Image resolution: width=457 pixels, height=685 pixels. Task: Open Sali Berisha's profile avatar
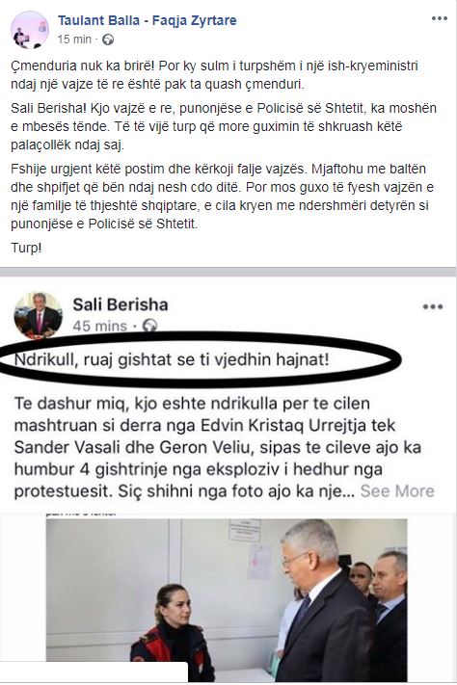38,315
